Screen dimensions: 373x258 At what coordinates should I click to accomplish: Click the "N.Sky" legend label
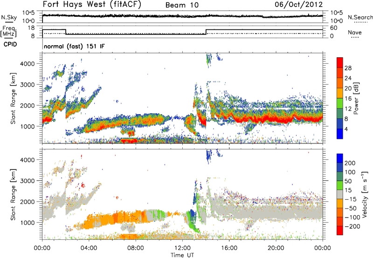9,17
